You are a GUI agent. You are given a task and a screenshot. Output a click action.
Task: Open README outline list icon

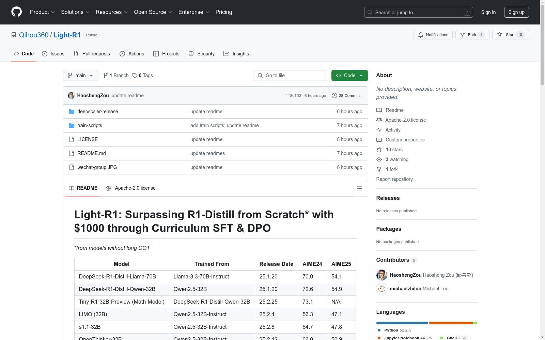(x=359, y=188)
